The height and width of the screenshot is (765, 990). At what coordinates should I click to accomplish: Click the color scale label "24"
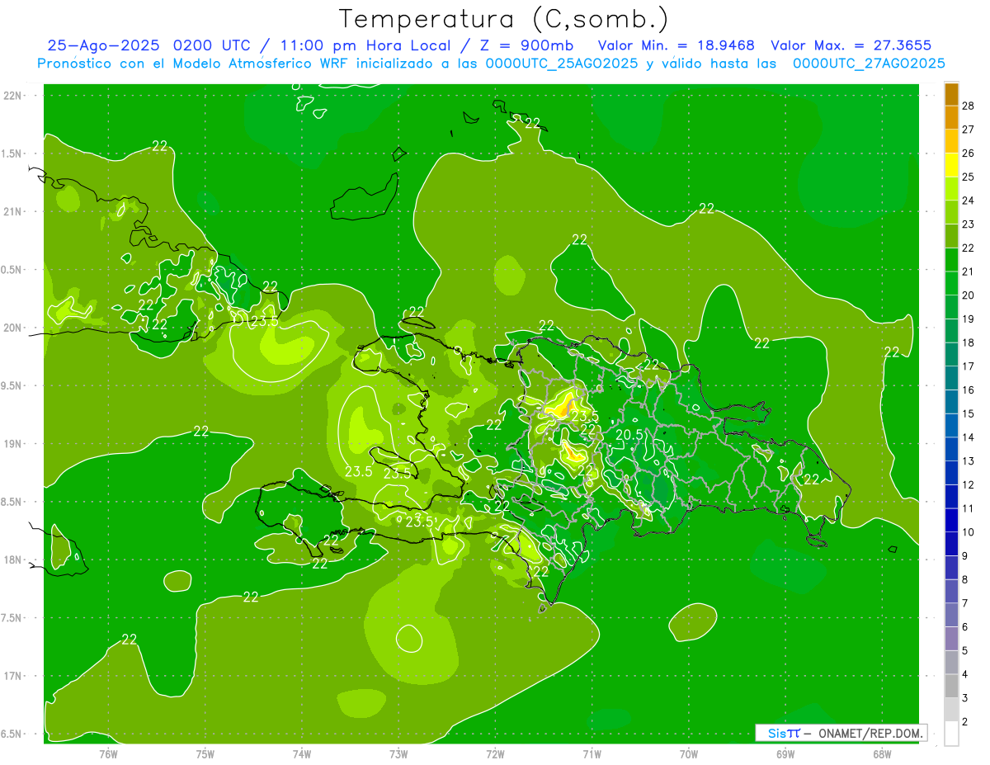click(x=969, y=201)
